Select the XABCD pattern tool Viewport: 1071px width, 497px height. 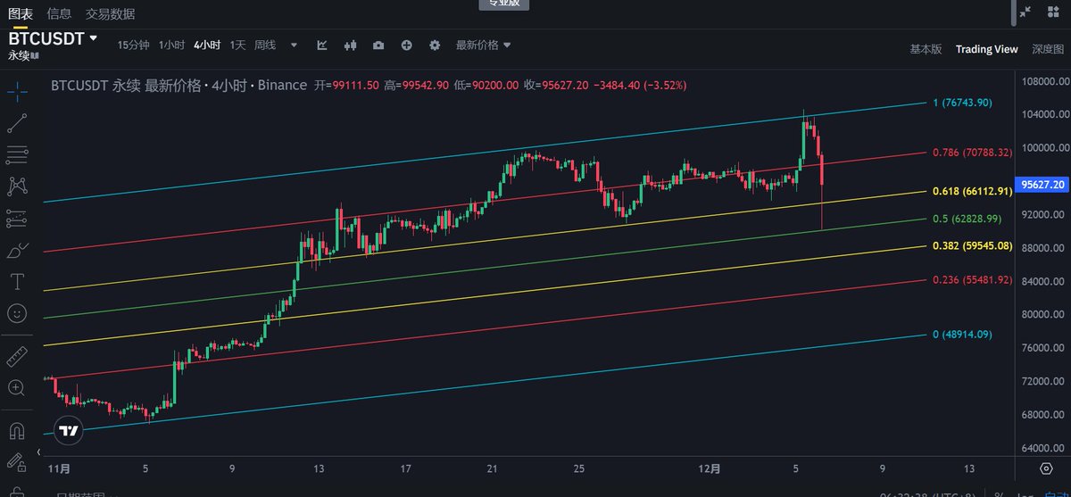pyautogui.click(x=17, y=186)
